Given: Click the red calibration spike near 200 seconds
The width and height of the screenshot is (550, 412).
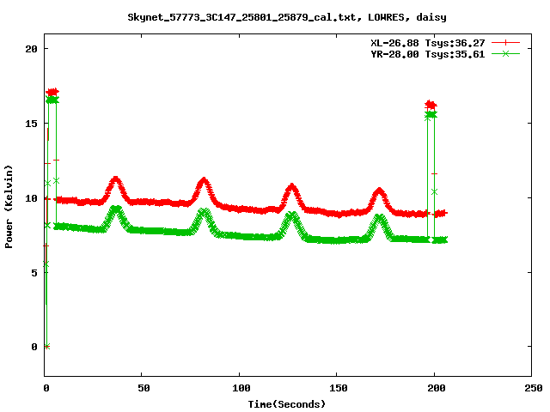Looking at the screenshot, I should [x=431, y=105].
